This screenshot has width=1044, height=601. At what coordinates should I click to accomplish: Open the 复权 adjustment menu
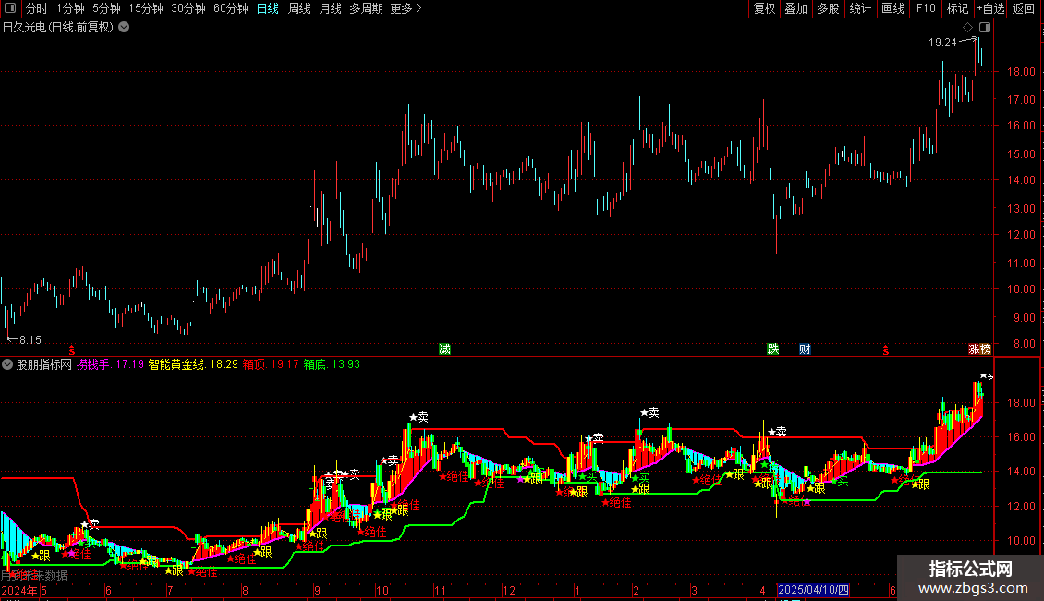click(764, 8)
